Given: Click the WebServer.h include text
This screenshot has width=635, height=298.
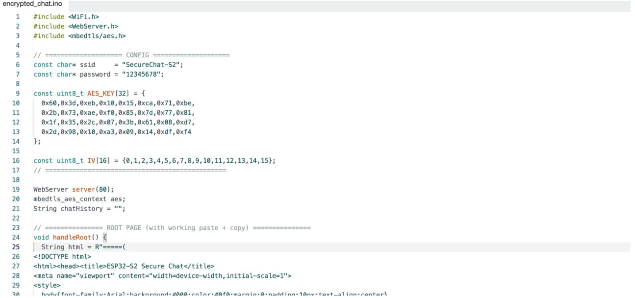Looking at the screenshot, I should 93,26.
